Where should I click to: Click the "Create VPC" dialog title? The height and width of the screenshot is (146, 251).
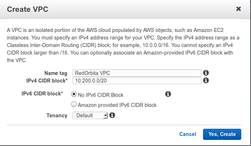pyautogui.click(x=28, y=9)
